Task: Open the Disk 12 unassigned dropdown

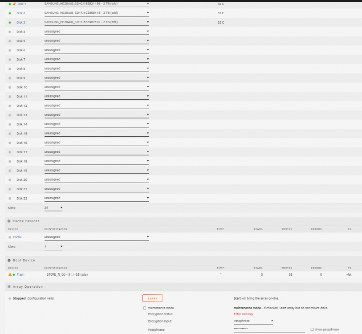Action: coord(97,106)
